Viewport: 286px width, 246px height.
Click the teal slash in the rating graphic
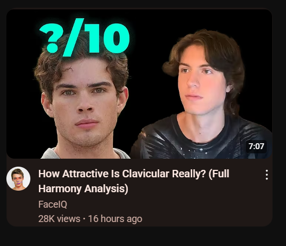[x=73, y=37]
